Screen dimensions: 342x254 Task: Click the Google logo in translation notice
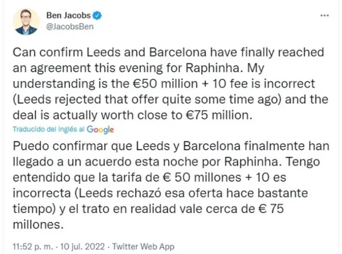coord(100,129)
